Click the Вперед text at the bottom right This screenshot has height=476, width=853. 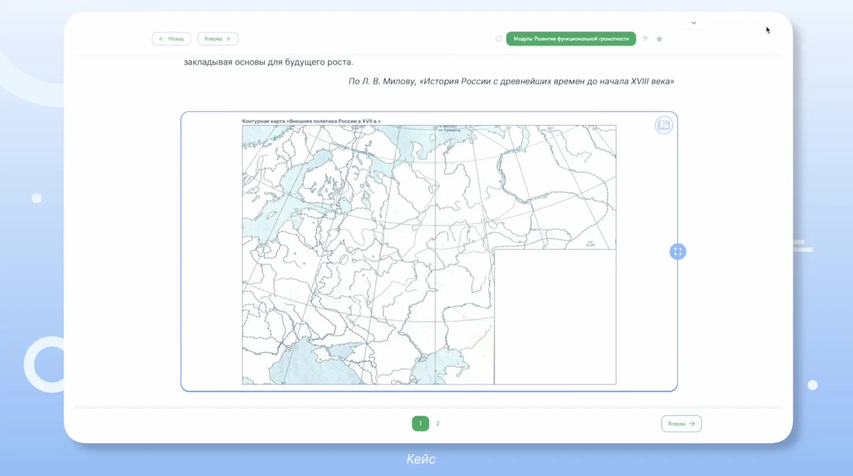pos(676,424)
